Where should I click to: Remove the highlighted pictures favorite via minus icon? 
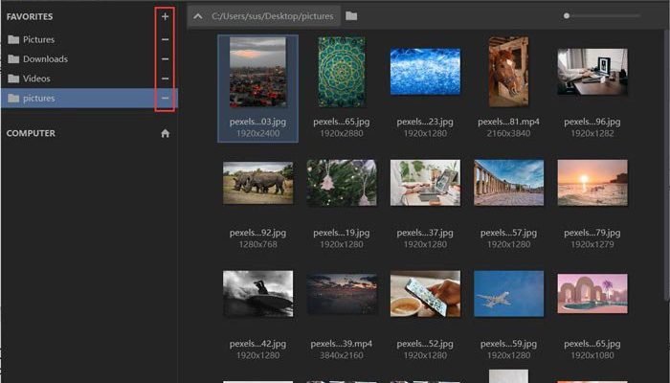[x=165, y=99]
